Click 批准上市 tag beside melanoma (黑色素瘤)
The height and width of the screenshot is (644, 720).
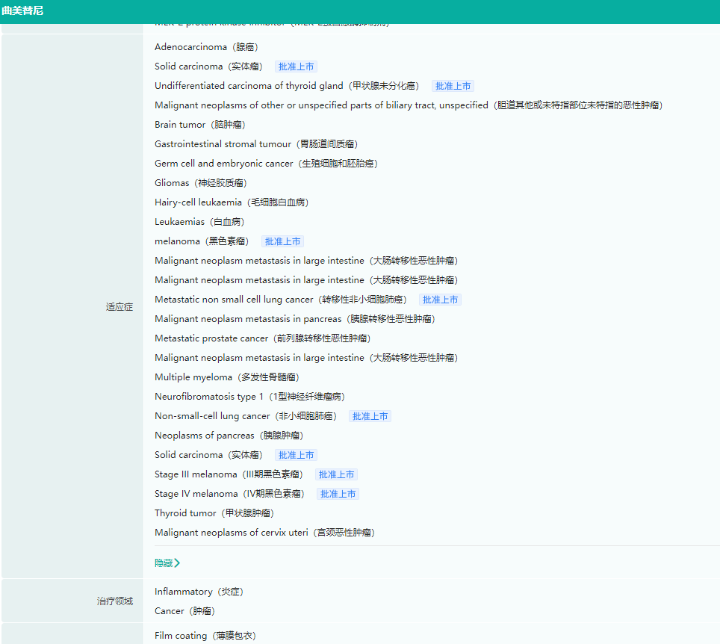282,241
